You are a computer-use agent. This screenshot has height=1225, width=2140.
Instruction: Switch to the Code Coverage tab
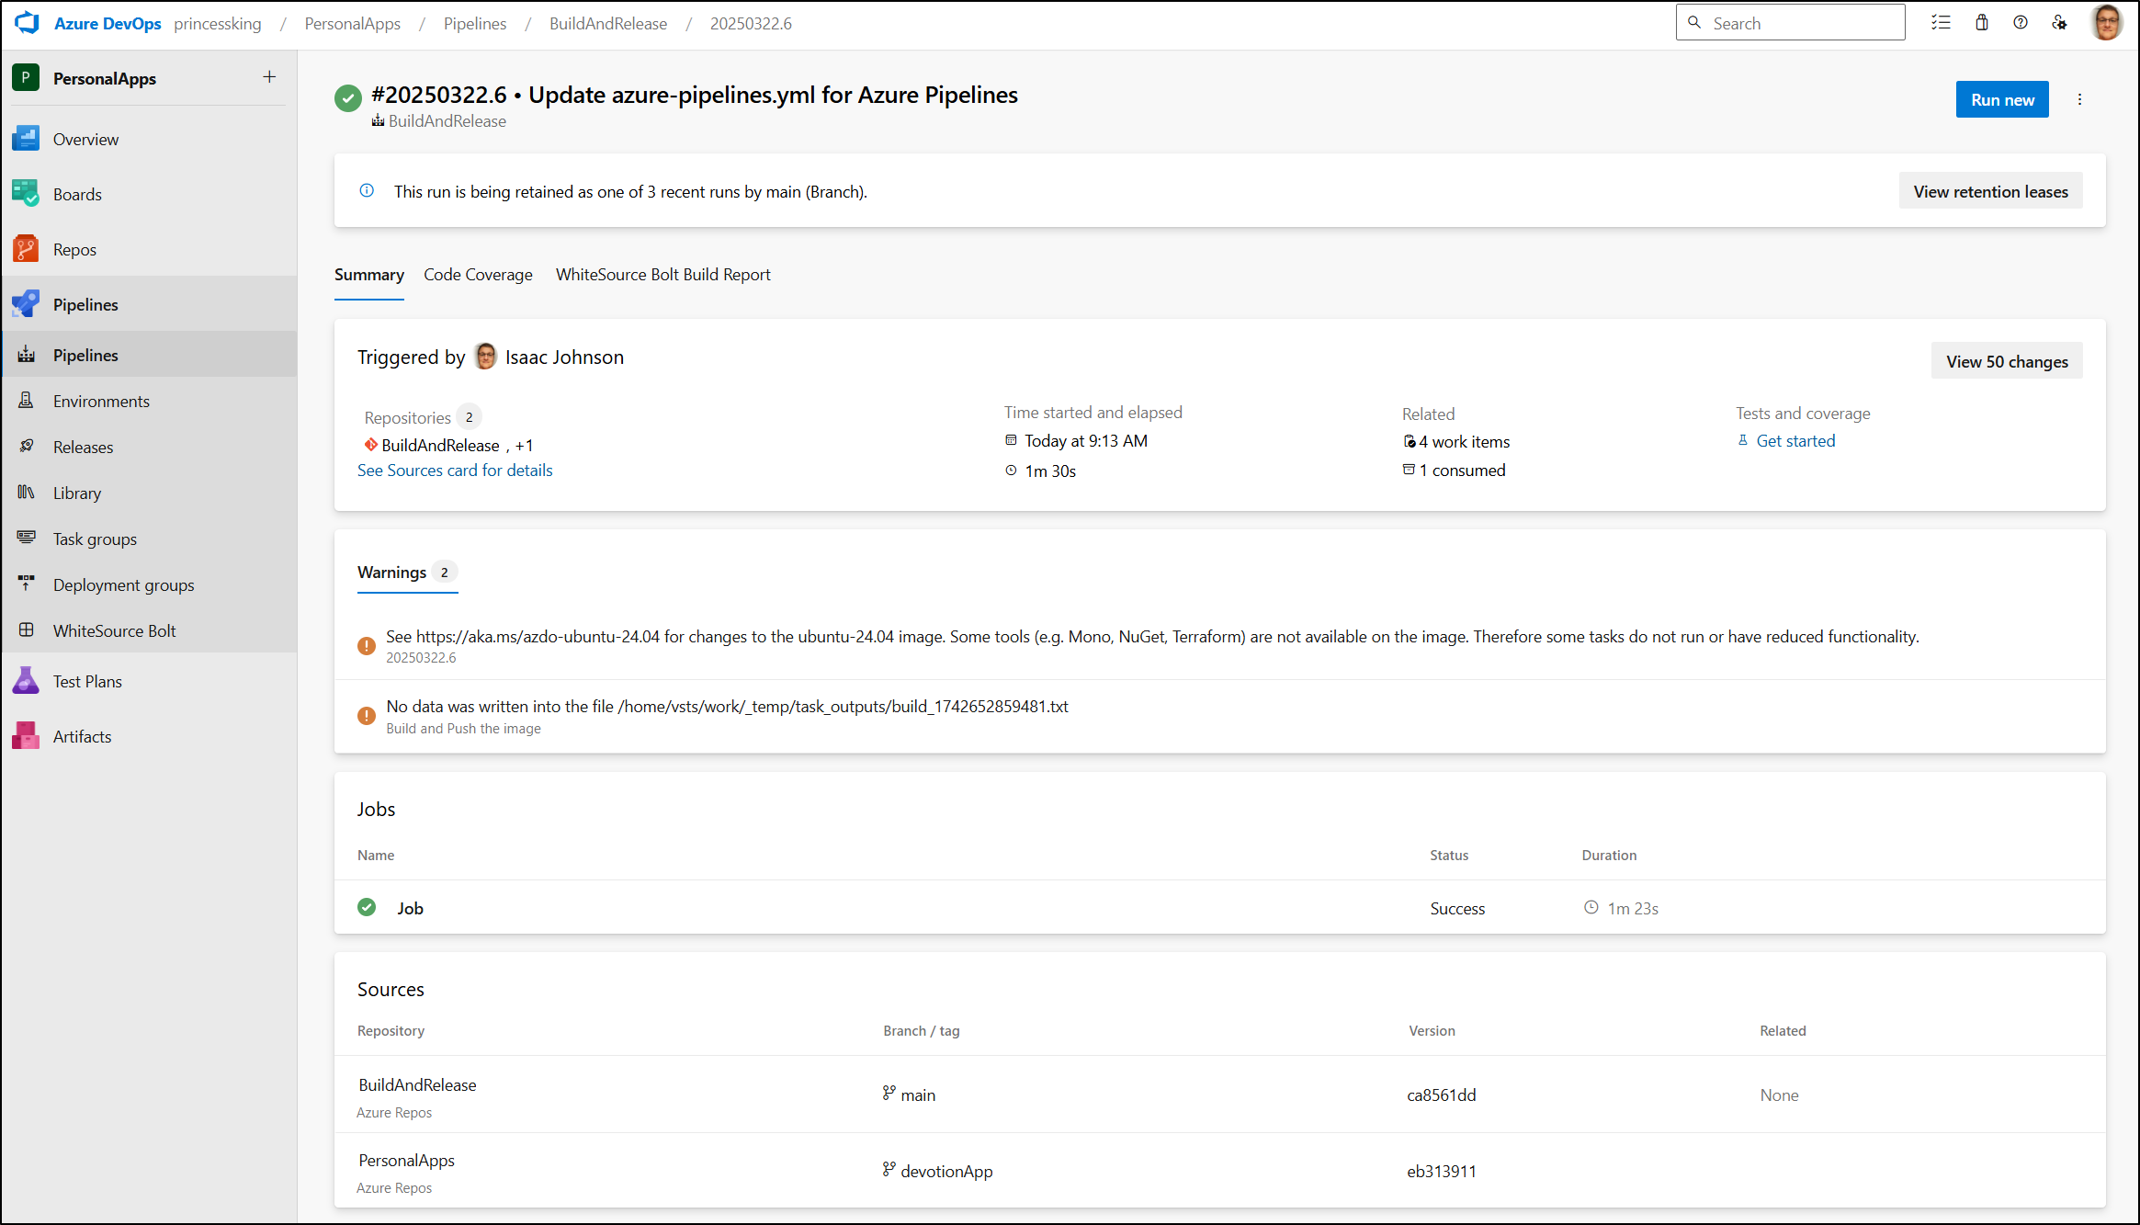pos(478,274)
